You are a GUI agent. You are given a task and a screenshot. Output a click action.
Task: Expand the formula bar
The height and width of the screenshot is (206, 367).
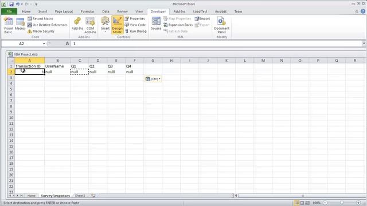(364, 43)
